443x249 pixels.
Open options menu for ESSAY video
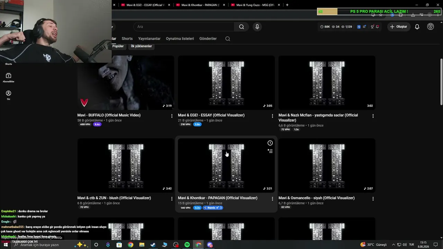click(272, 116)
